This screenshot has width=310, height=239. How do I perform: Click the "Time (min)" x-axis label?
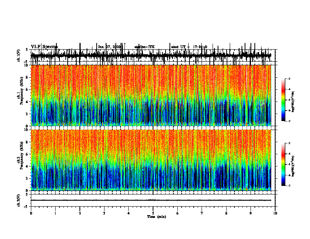pos(157,217)
